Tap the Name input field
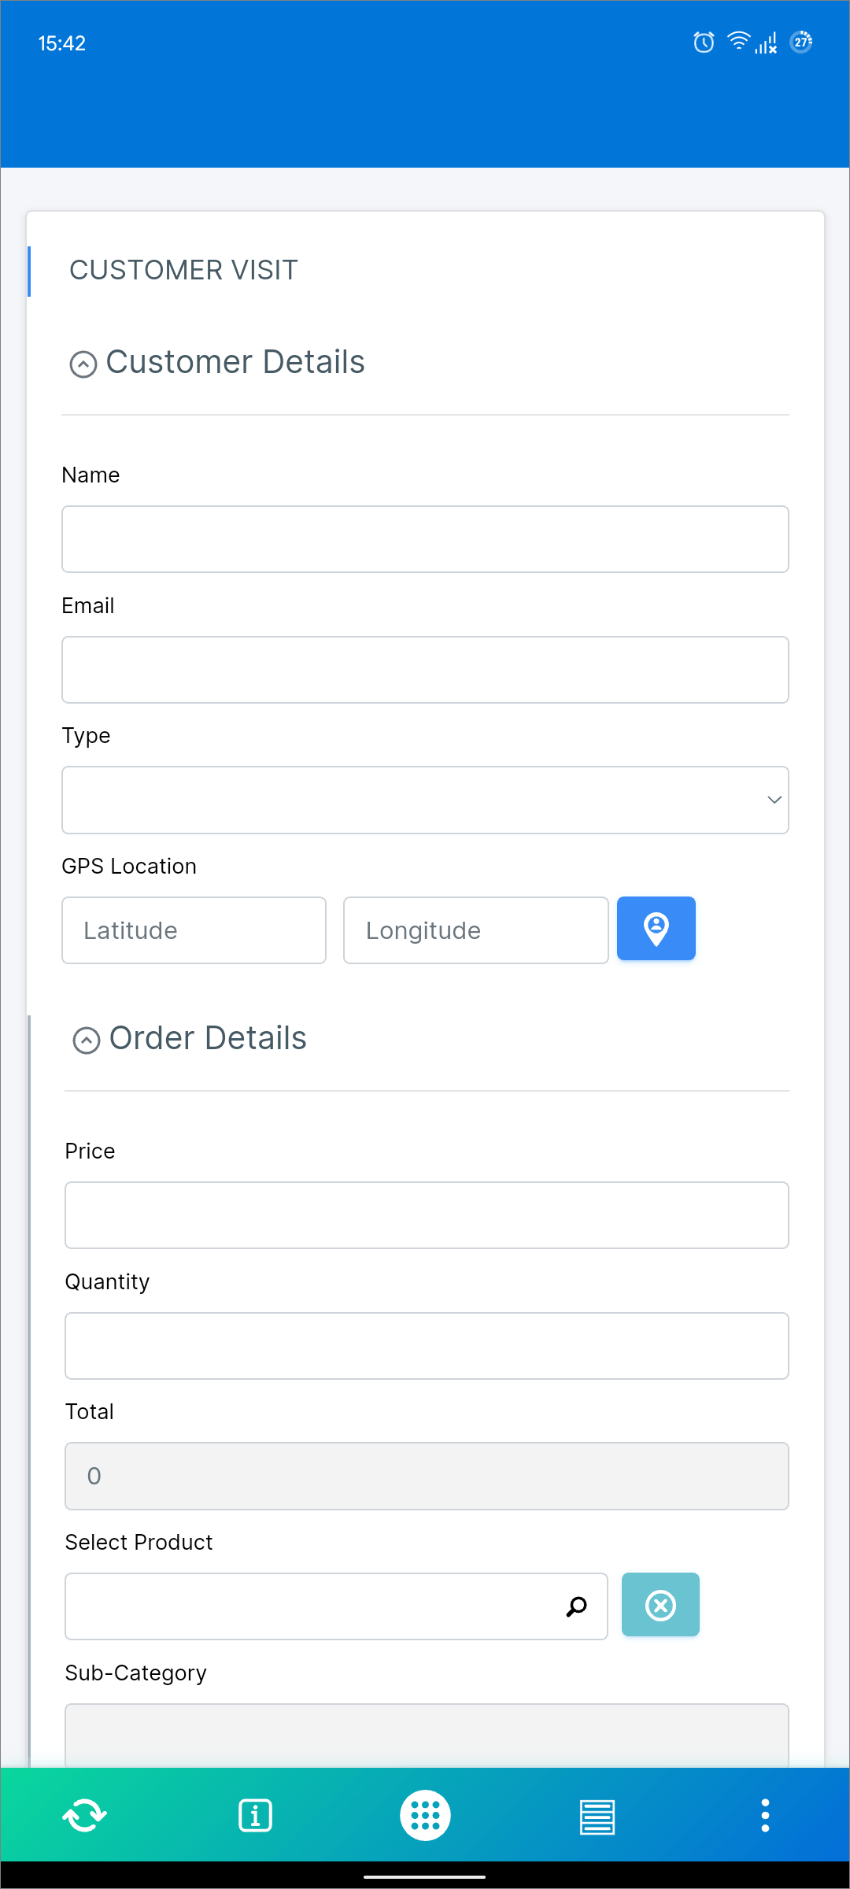Viewport: 850px width, 1889px height. (425, 538)
